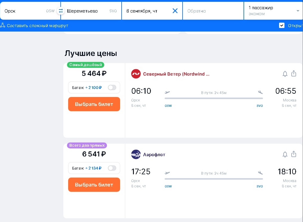Image resolution: width=303 pixels, height=222 pixels.
Task: Click the price alert bell on Aeroflot flight
Action: (x=285, y=154)
